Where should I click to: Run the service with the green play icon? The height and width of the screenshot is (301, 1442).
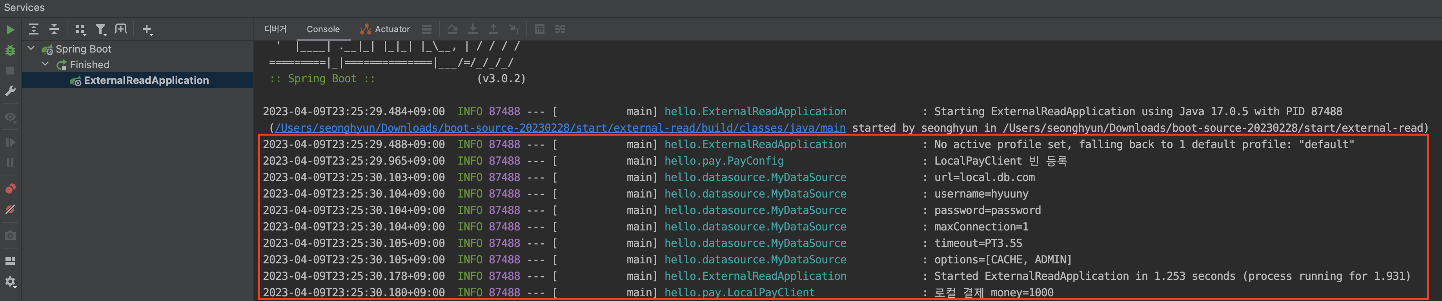pyautogui.click(x=10, y=30)
